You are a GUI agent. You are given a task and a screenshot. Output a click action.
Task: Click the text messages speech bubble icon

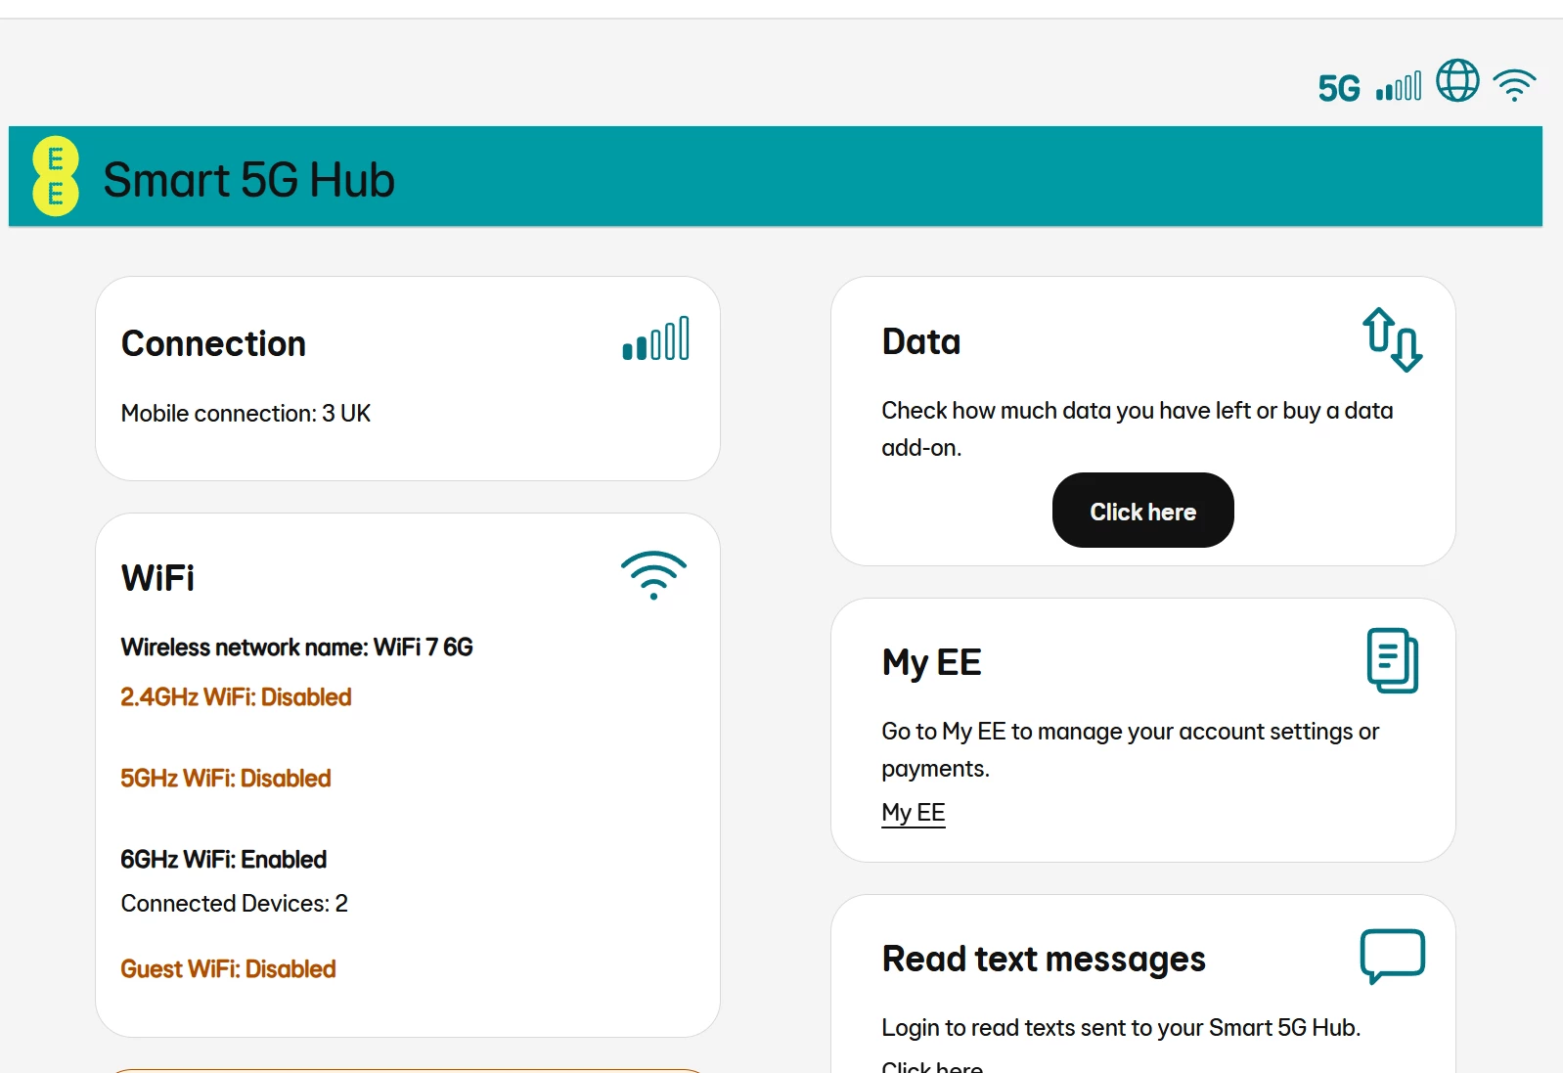click(x=1393, y=956)
